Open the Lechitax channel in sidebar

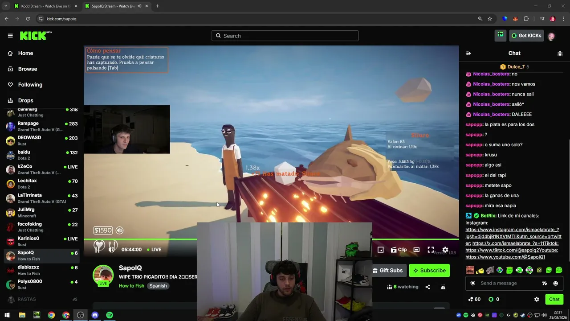pyautogui.click(x=41, y=184)
